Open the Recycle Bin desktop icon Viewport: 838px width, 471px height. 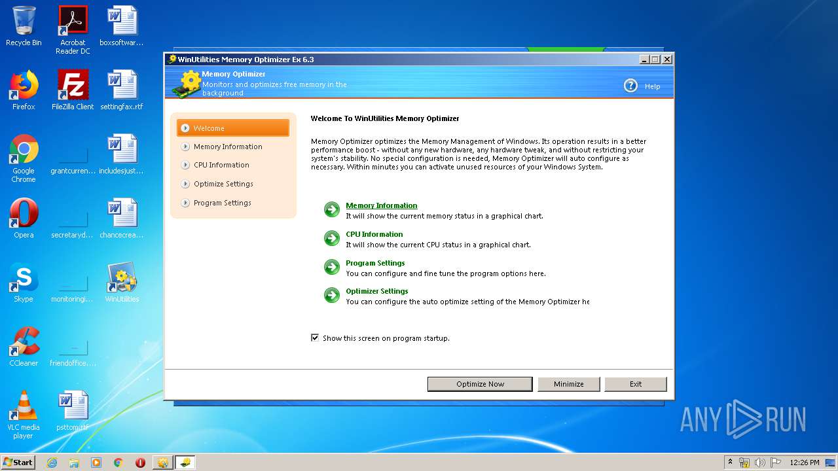tap(24, 27)
